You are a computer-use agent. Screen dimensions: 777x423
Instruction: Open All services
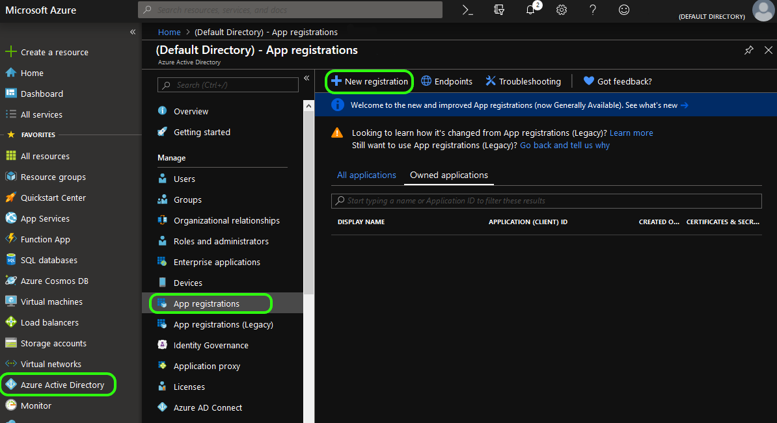[x=34, y=114]
